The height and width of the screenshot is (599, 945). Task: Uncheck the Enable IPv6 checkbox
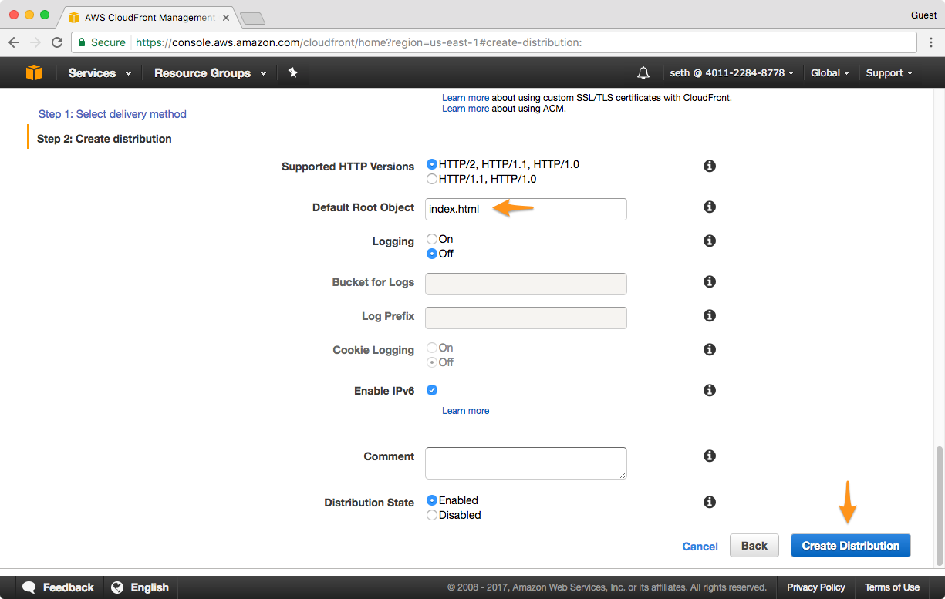pyautogui.click(x=432, y=390)
